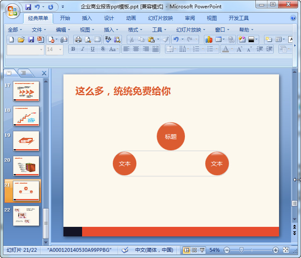Viewport: 301px width, 258px height.
Task: Open Customize Quick Access Toolbar arrow
Action: 63,7
